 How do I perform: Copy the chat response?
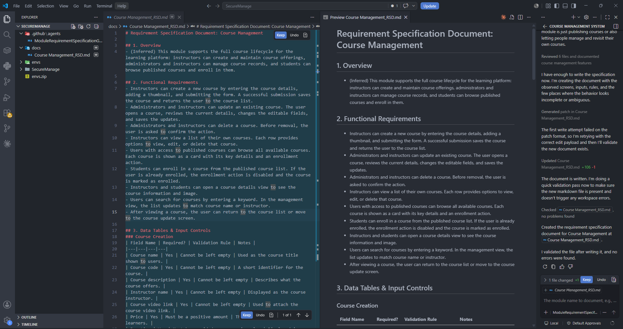(x=553, y=267)
